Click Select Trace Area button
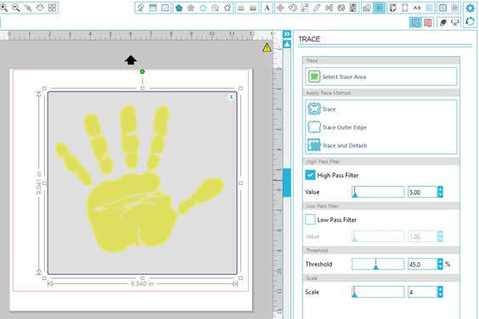479x319 pixels. tap(381, 76)
